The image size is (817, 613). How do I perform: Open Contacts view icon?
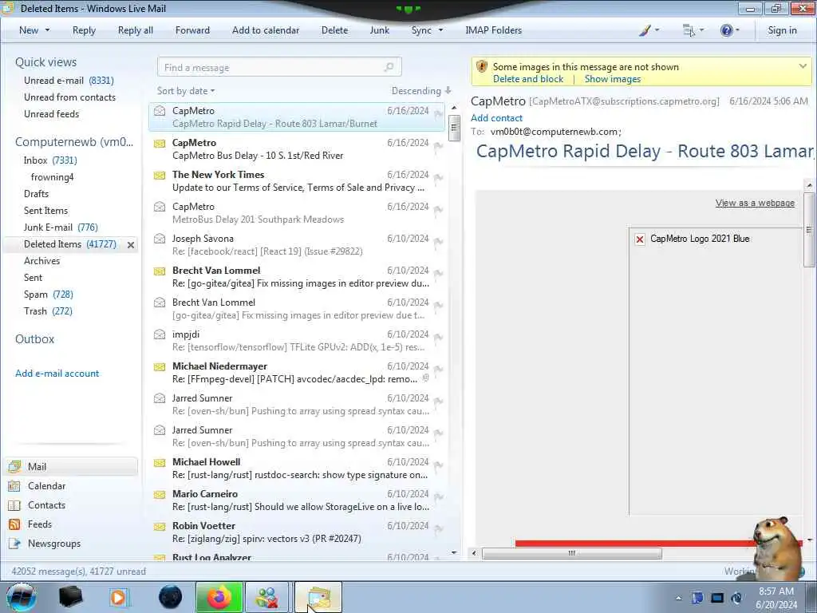point(14,505)
